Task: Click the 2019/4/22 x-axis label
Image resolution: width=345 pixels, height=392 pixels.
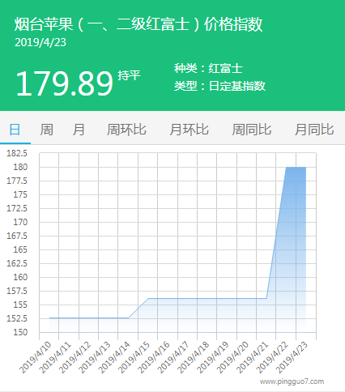Action: [273, 357]
